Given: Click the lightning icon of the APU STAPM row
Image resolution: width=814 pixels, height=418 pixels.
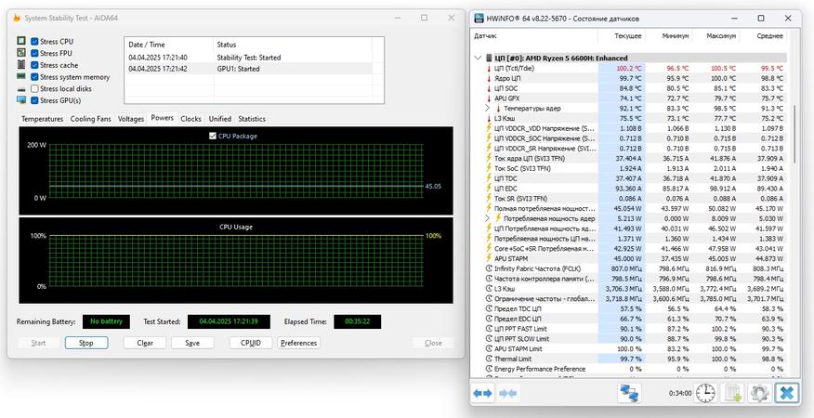Looking at the screenshot, I should point(489,258).
